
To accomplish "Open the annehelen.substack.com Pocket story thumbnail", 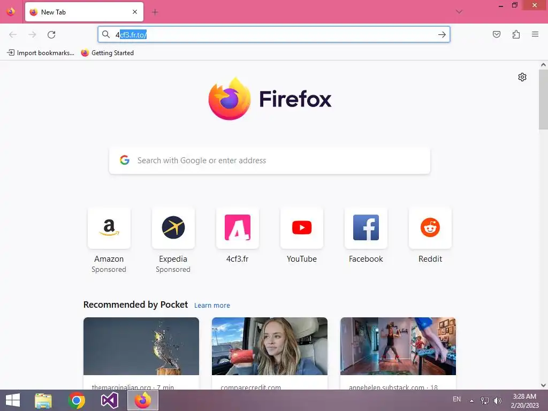I will click(398, 346).
